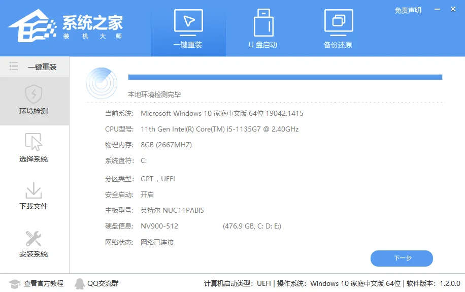Open the 免责声明 link
Screen dimensions: 465x292
(408, 10)
